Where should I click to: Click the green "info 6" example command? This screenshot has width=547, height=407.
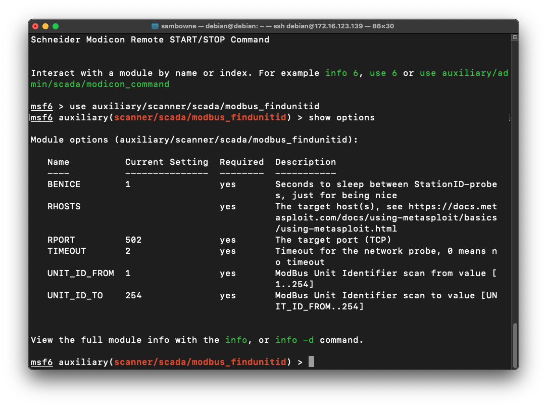click(342, 73)
